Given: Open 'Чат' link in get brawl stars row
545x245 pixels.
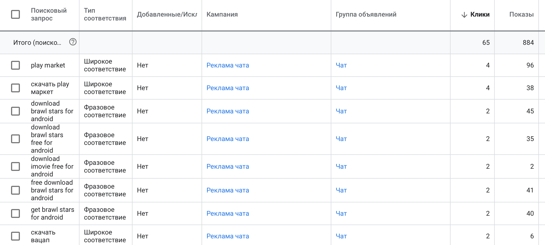Looking at the screenshot, I should (x=341, y=213).
